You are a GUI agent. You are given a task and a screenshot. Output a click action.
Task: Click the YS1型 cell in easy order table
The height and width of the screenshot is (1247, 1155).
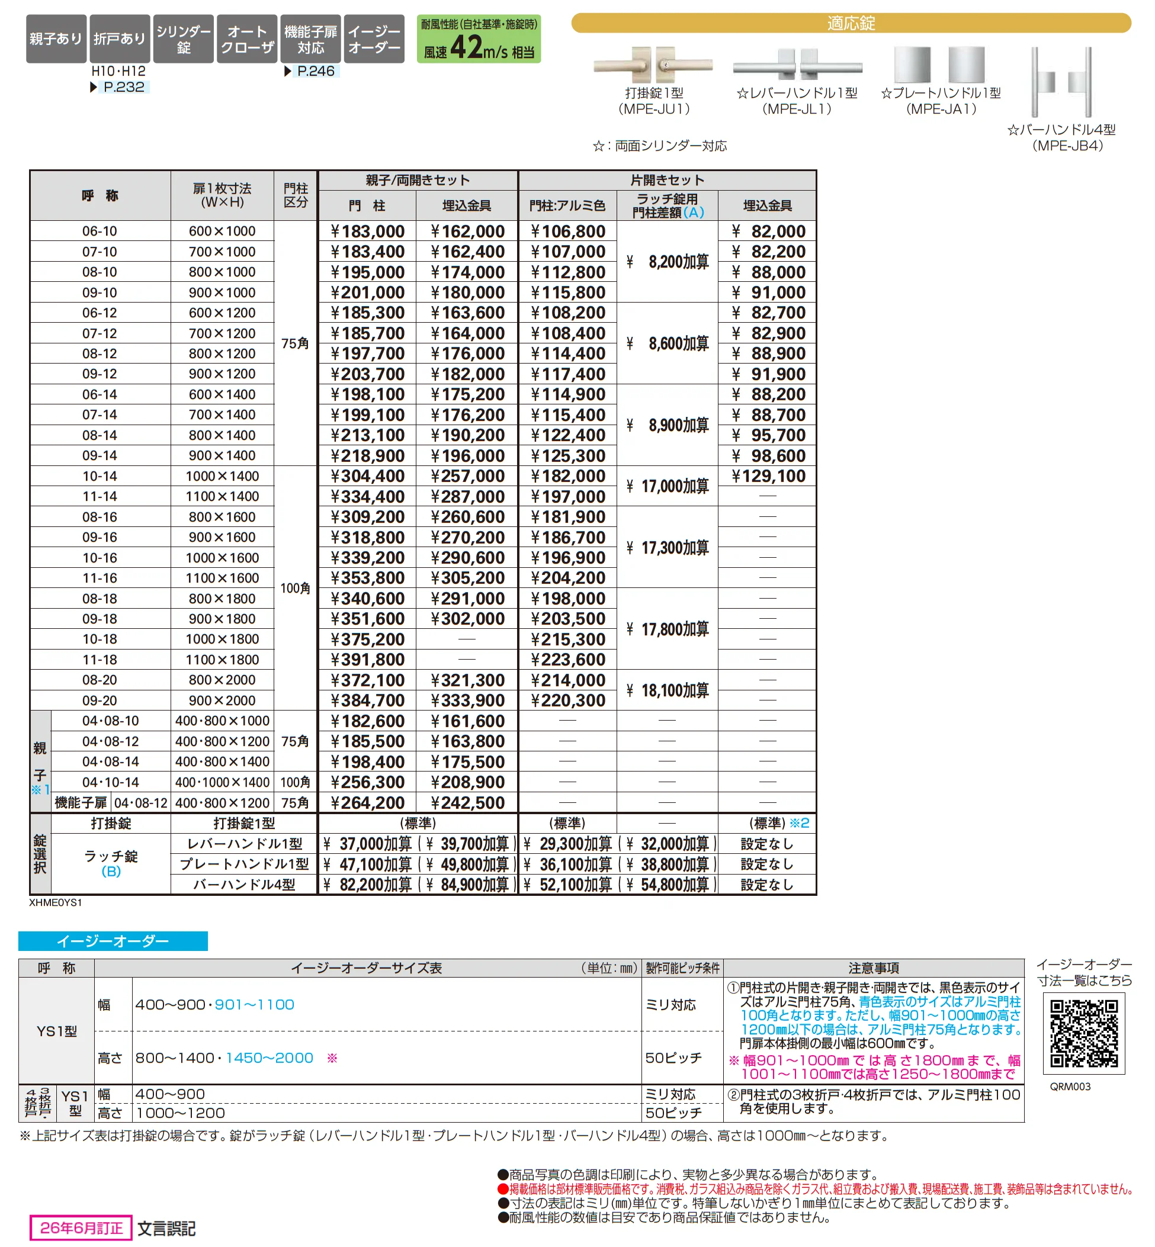(x=56, y=1031)
